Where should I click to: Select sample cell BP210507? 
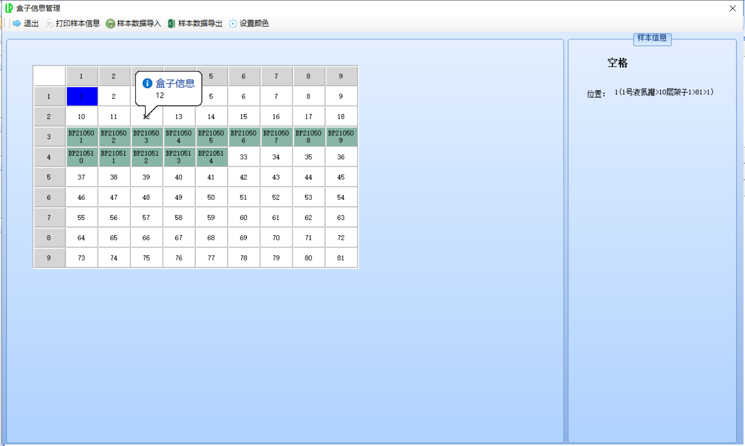click(x=276, y=137)
